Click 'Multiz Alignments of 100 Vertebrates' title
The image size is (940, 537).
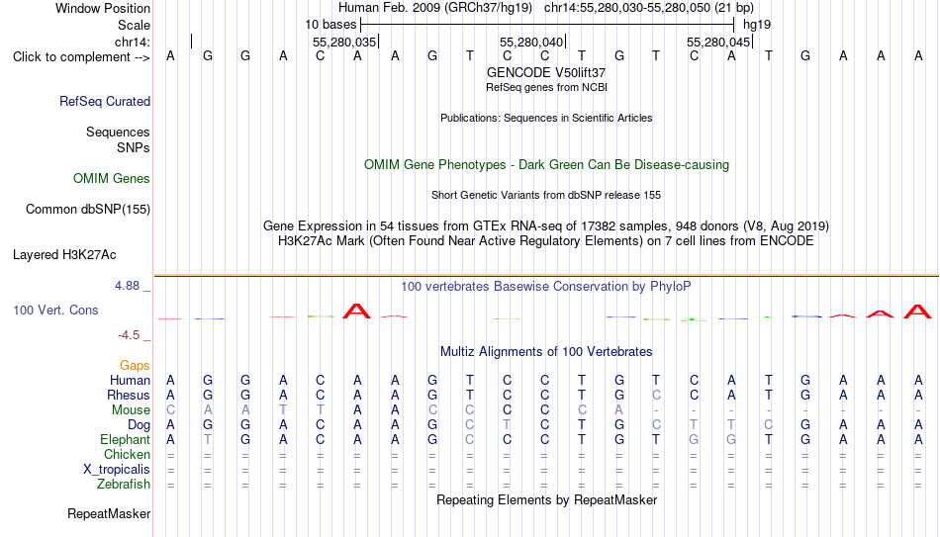pos(546,352)
